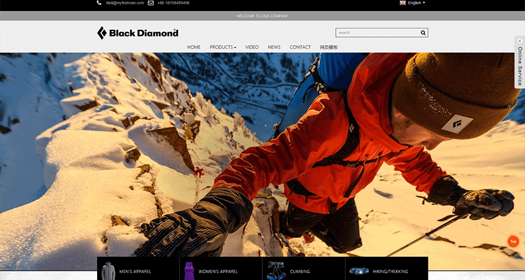Image resolution: width=525 pixels, height=280 pixels.
Task: Click the phone icon in top bar
Action: pyautogui.click(x=100, y=3)
